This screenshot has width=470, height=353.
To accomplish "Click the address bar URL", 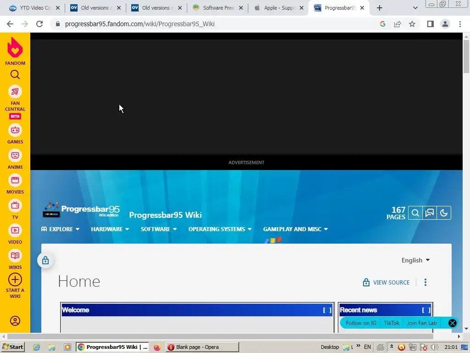I will 140,24.
